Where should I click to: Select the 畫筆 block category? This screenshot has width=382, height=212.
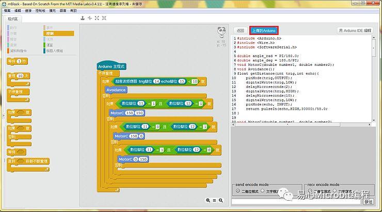12,45
